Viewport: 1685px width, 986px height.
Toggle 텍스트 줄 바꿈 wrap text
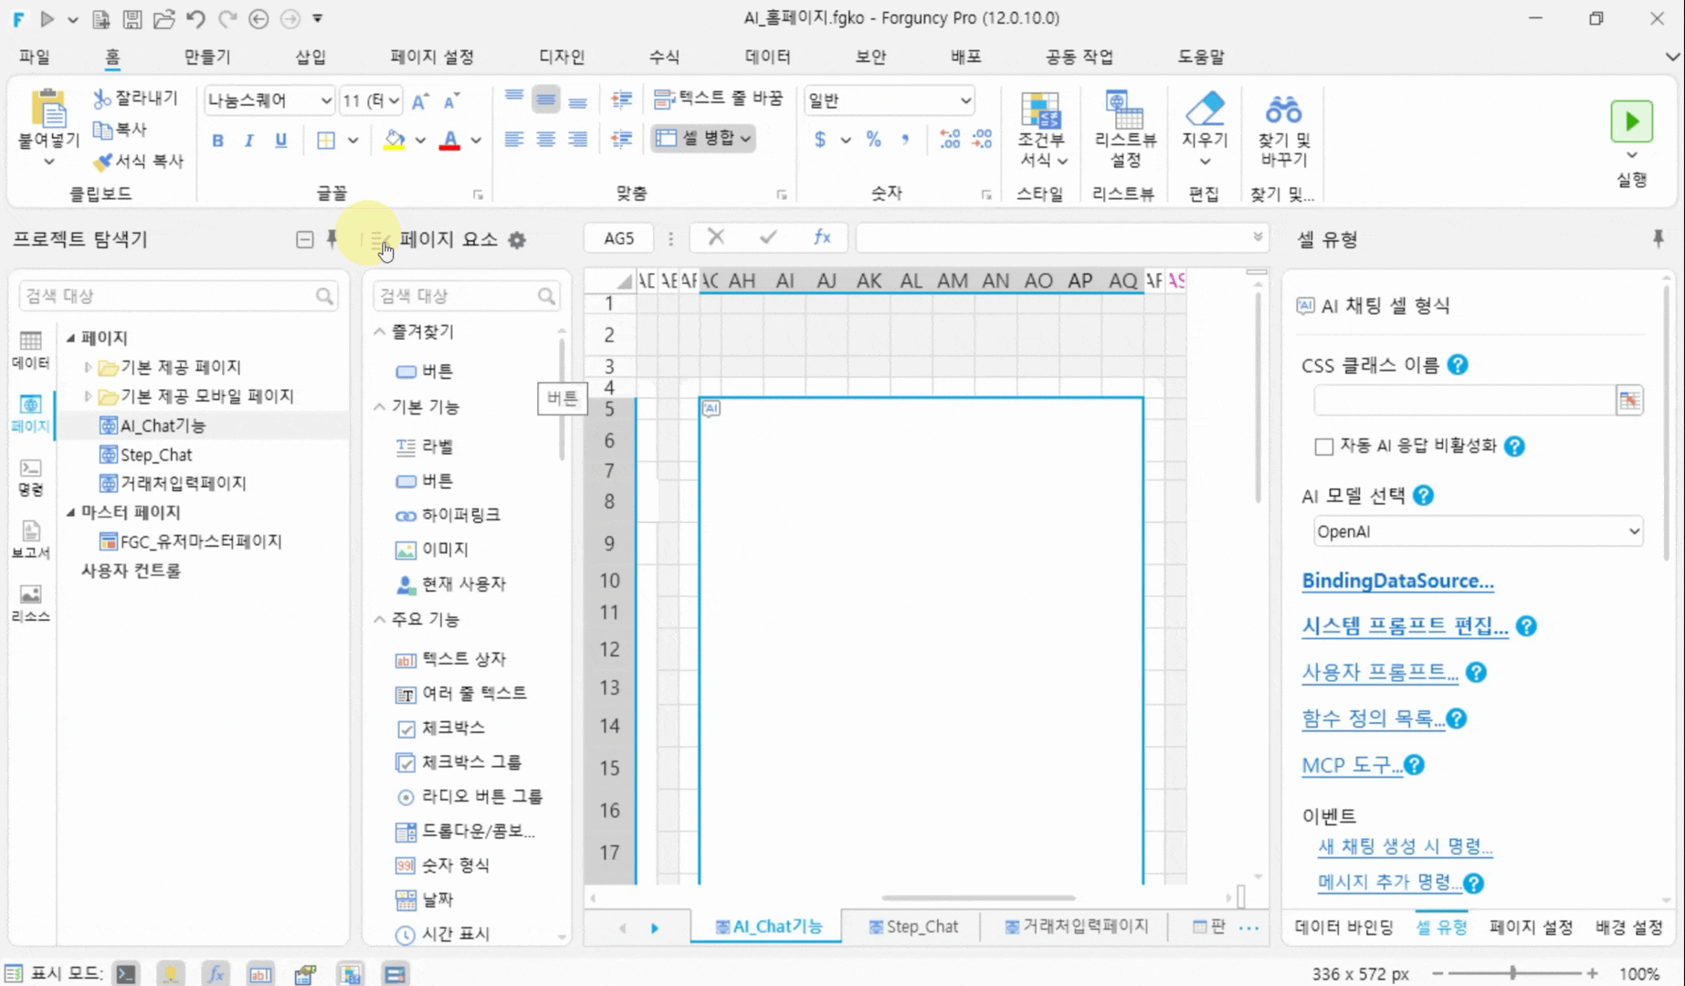click(x=719, y=99)
